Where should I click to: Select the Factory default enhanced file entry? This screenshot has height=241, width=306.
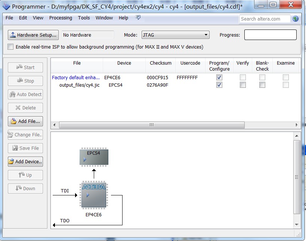[76, 78]
